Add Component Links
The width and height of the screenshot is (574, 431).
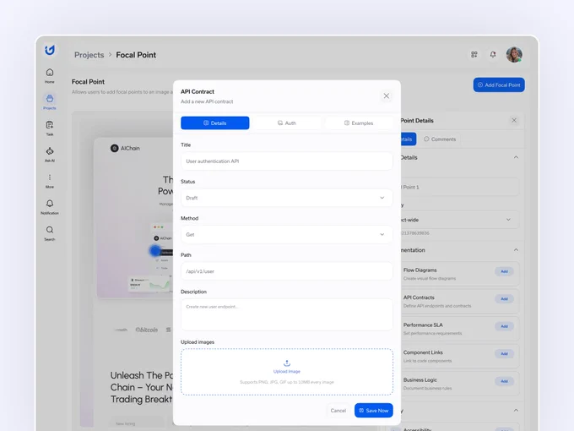click(x=504, y=354)
